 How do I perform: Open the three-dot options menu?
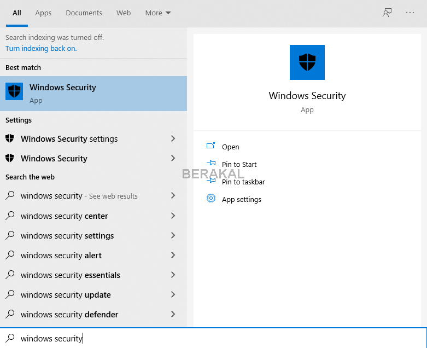[x=410, y=13]
